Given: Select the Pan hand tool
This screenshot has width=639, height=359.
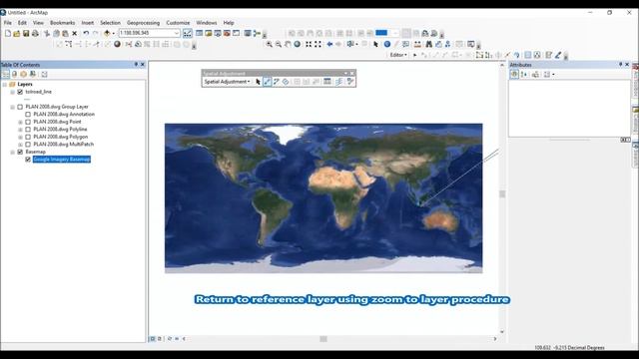Looking at the screenshot, I should pyautogui.click(x=288, y=44).
